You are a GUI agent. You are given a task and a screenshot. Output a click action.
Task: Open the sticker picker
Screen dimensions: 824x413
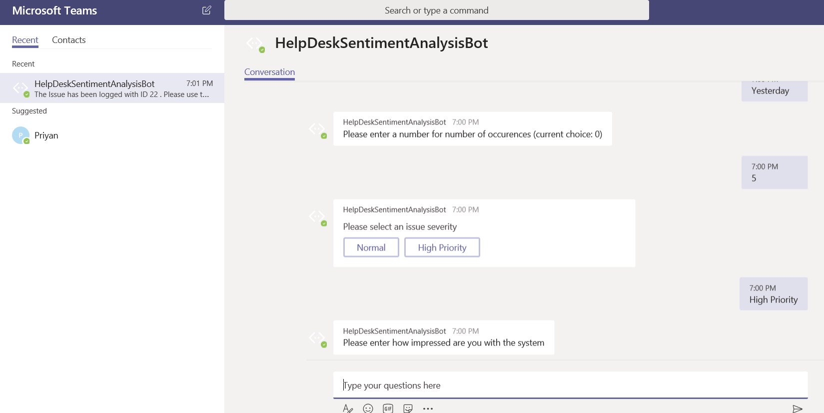pos(408,408)
